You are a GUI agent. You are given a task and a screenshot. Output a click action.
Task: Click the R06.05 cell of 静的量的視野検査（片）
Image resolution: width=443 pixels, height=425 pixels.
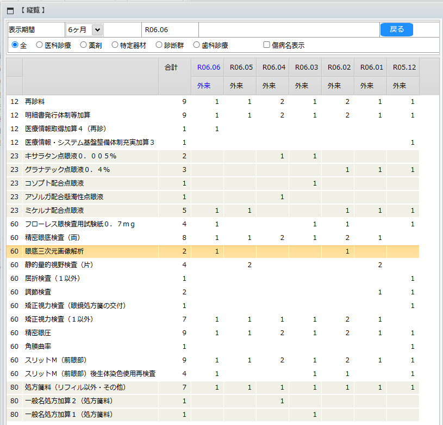point(240,265)
